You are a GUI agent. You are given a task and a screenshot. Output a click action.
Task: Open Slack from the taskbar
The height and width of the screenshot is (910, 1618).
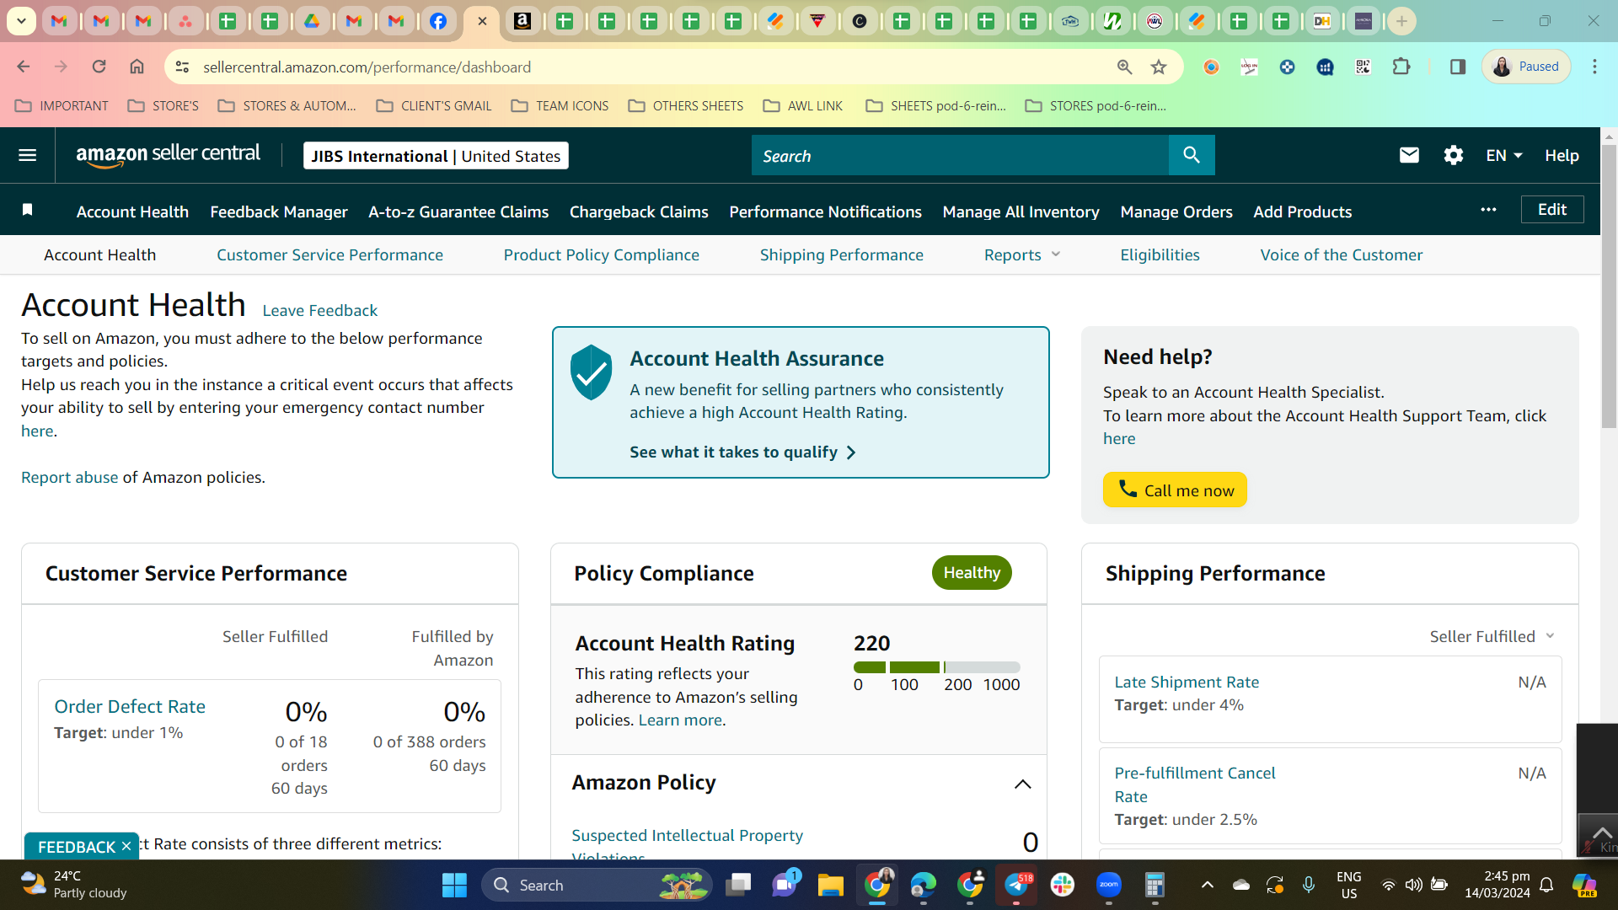coord(1062,885)
